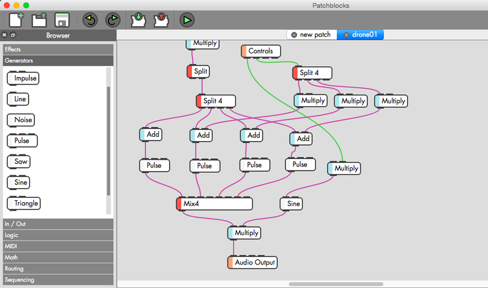The height and width of the screenshot is (288, 488).
Task: Select the leftmost Add block
Action: pos(151,135)
